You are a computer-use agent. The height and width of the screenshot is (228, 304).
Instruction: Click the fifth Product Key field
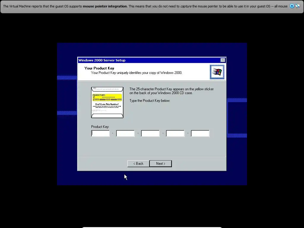(200, 133)
